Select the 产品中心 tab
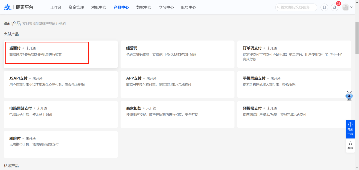Screen dimensions: 359x170 tap(121, 7)
